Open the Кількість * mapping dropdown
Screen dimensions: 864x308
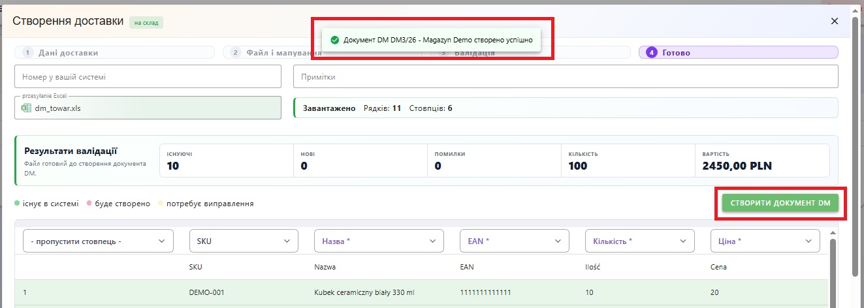point(640,241)
